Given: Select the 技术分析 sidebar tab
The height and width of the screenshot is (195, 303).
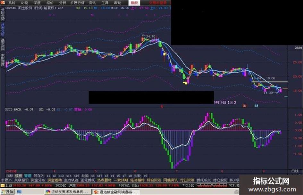Looking at the screenshot, I should point(3,29).
